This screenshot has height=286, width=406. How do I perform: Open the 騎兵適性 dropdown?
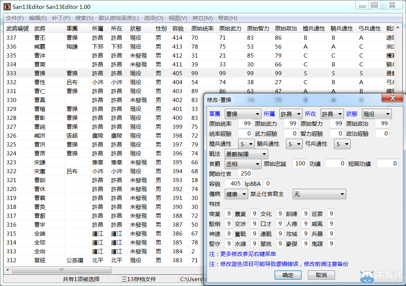tap(294, 144)
